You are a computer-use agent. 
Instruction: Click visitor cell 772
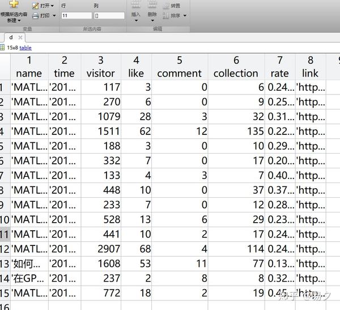pyautogui.click(x=101, y=293)
